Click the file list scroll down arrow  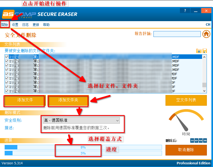tap(204, 91)
